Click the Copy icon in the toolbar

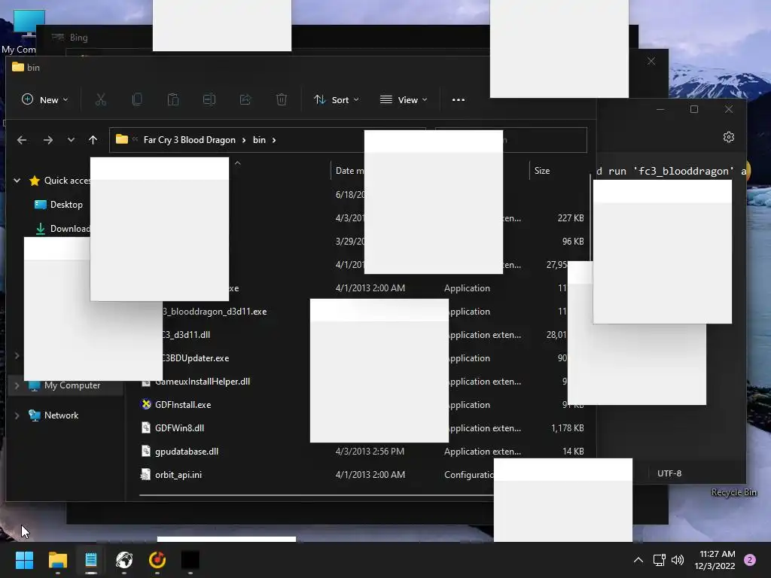[x=137, y=100]
